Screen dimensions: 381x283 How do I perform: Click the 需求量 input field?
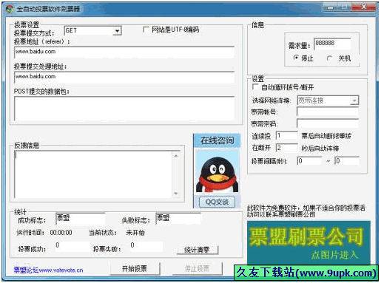[x=332, y=44]
